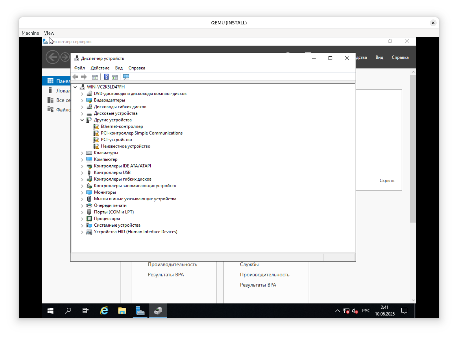Screen dimensions: 458x339
Task: Open the clock showing 2:41
Action: tap(385, 311)
